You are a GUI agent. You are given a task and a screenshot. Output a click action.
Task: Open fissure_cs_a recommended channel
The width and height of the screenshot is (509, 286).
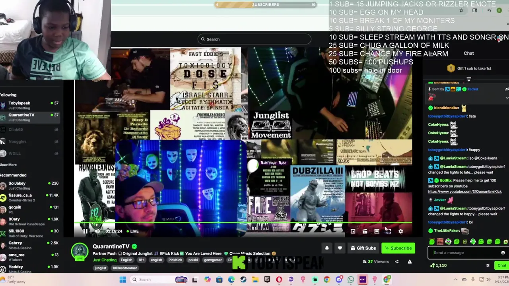[x=30, y=198]
